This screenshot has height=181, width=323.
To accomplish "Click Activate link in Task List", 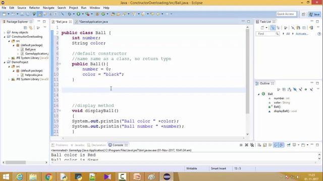I will 302,34.
